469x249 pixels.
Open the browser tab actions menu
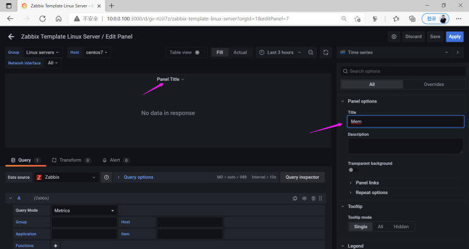(x=9, y=6)
